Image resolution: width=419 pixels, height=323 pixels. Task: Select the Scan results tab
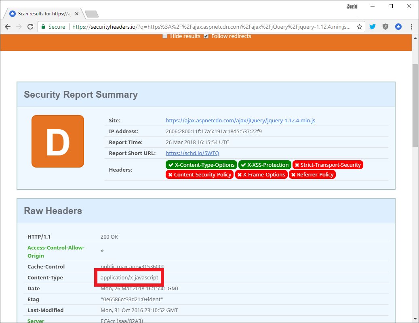pos(44,14)
